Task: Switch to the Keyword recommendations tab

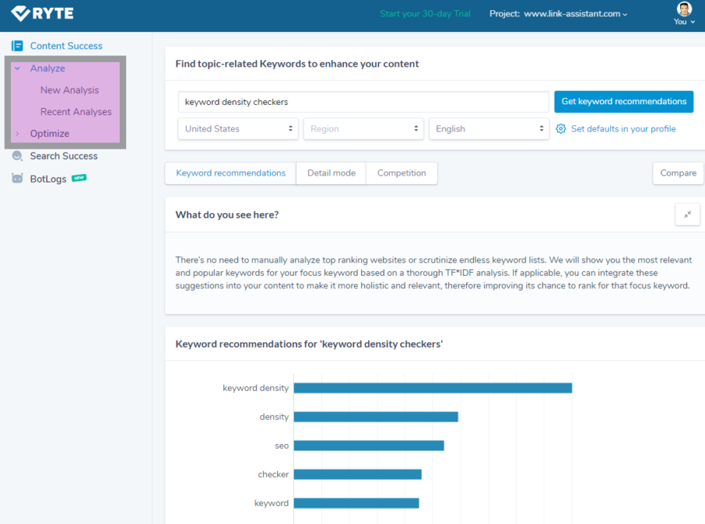Action: (x=230, y=173)
